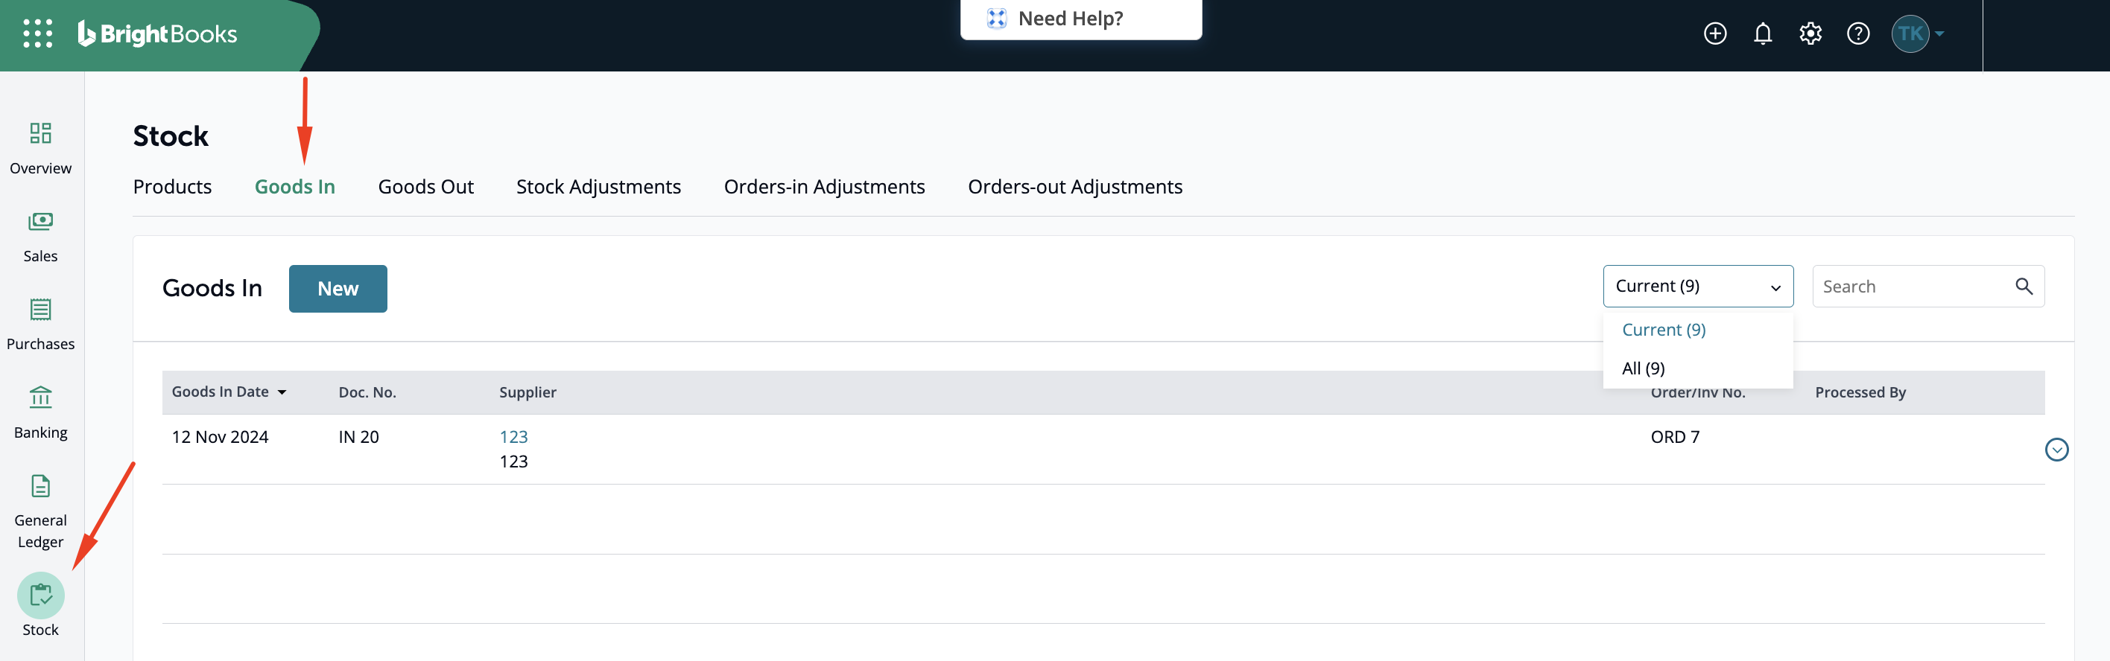The height and width of the screenshot is (661, 2110).
Task: Select Stock in the sidebar
Action: point(40,605)
